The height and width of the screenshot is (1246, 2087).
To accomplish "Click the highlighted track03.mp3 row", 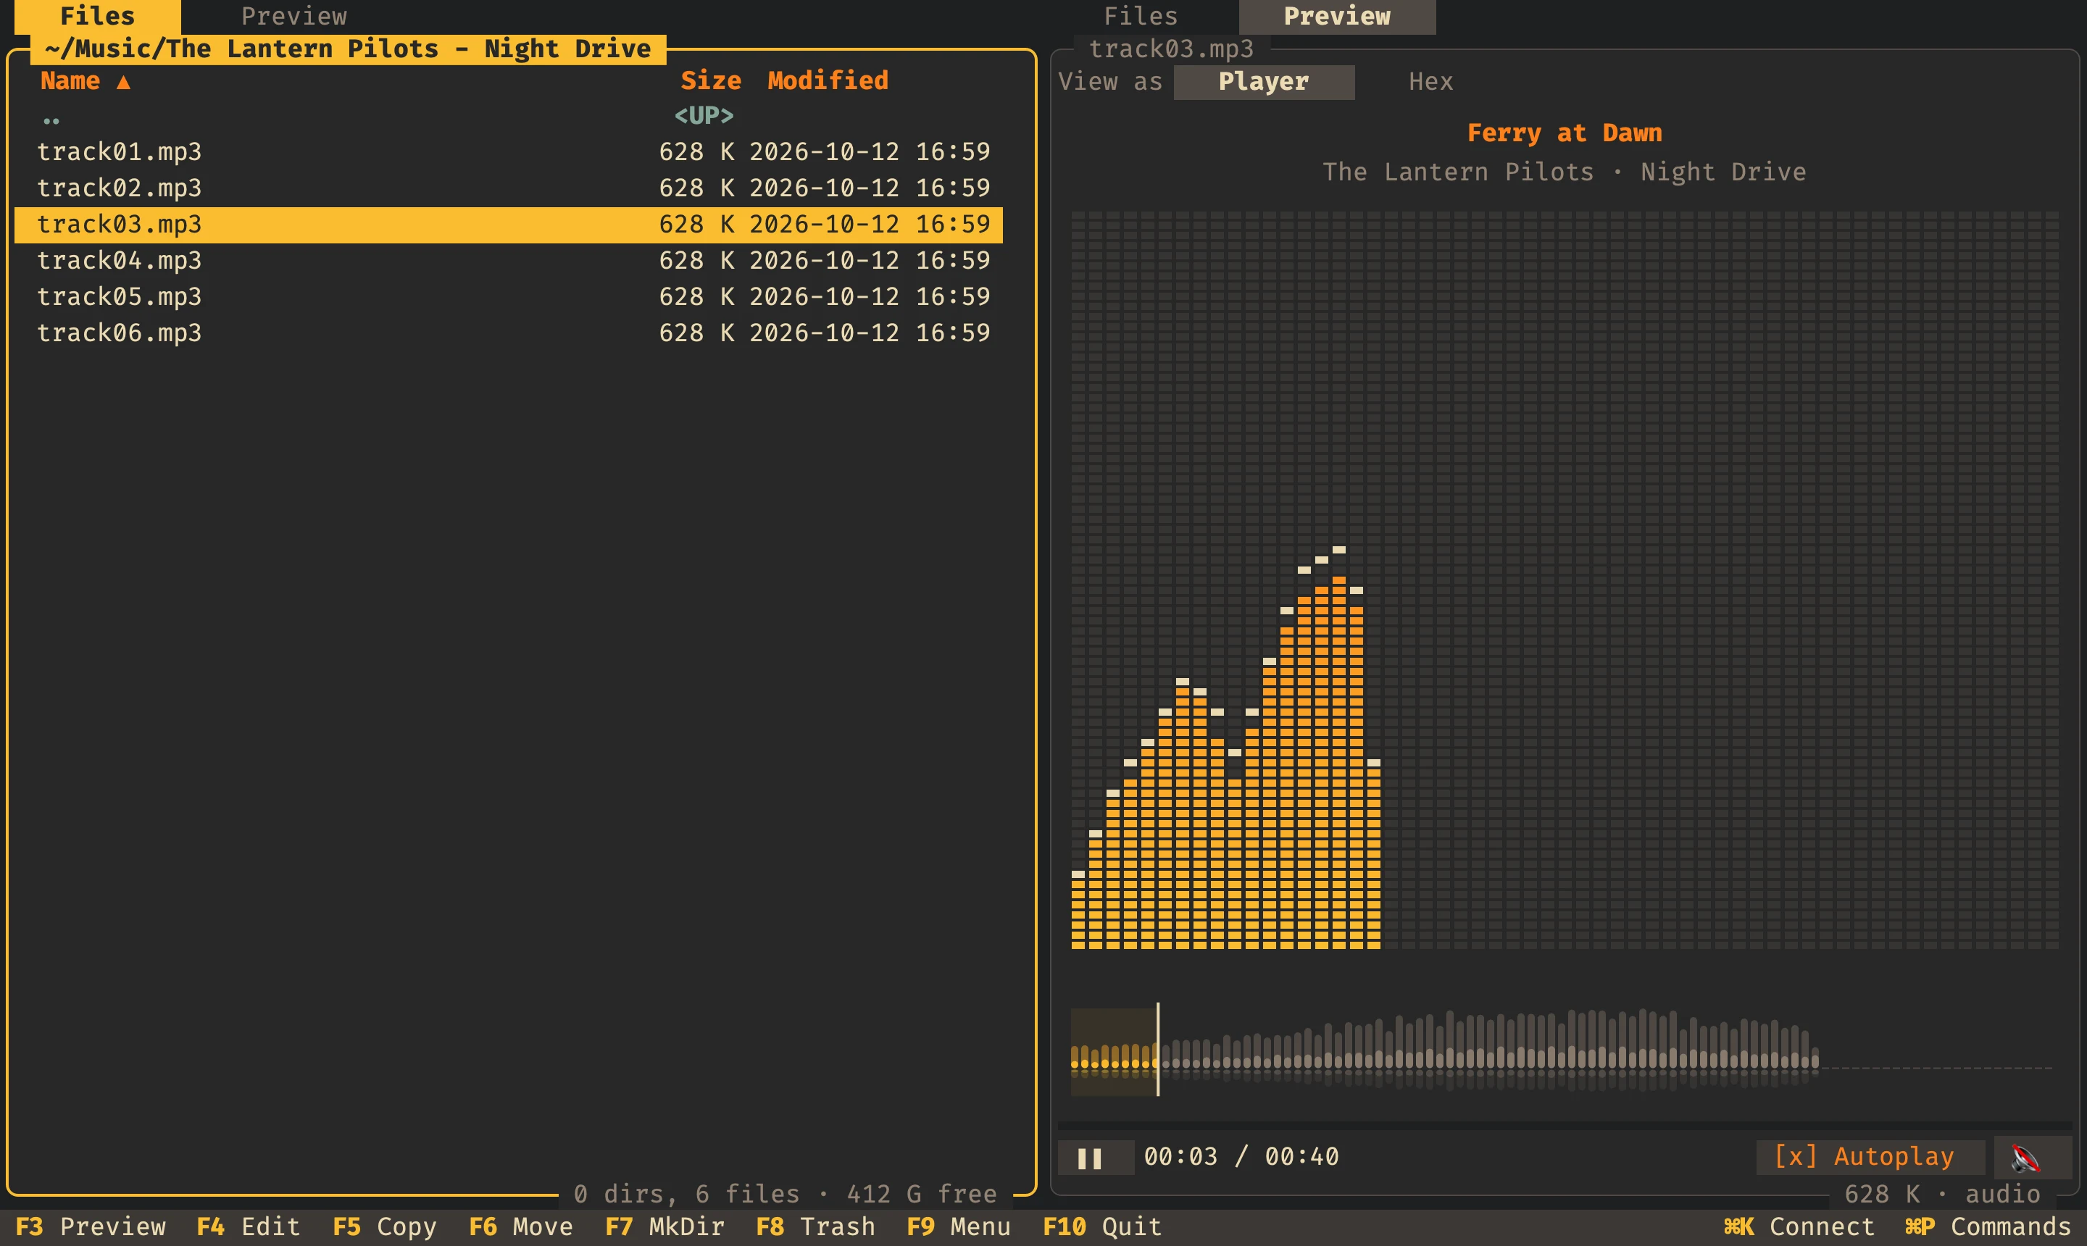I will pos(509,224).
